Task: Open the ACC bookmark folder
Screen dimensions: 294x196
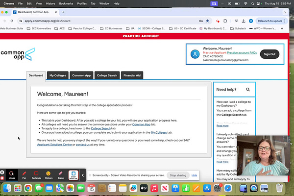Action: (x=60, y=28)
